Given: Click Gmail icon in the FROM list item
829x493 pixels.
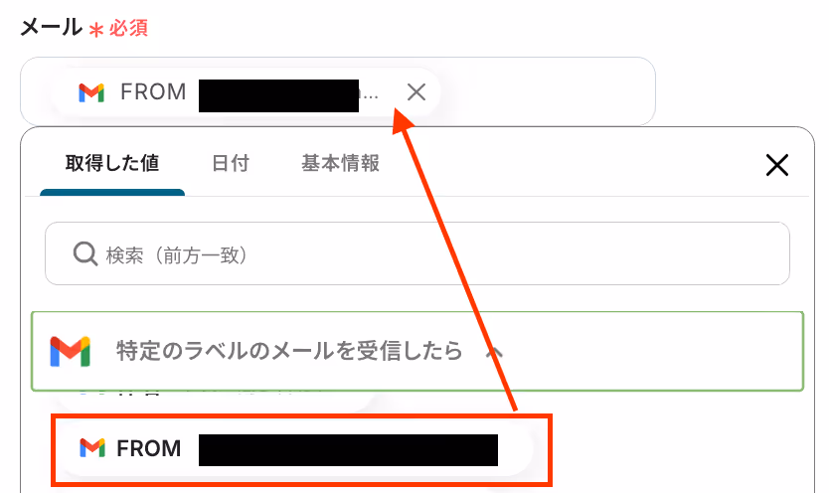Looking at the screenshot, I should tap(92, 448).
